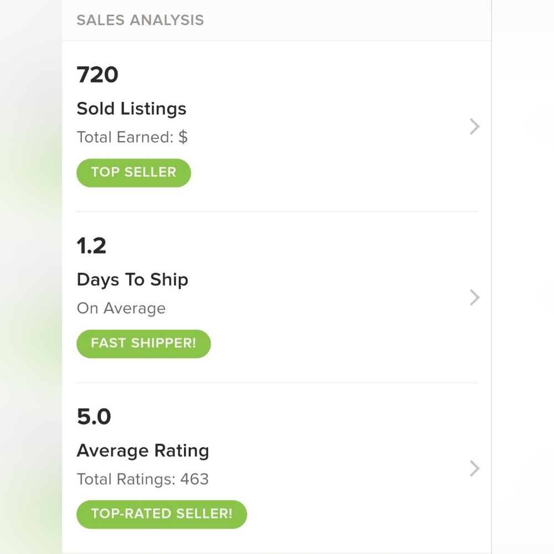Screen dimensions: 554x554
Task: Tap the FAST SHIPPER! badge
Action: click(143, 343)
